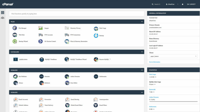Open the Subdomains icon
Viewport: 200px width, 112px height.
(x=96, y=76)
